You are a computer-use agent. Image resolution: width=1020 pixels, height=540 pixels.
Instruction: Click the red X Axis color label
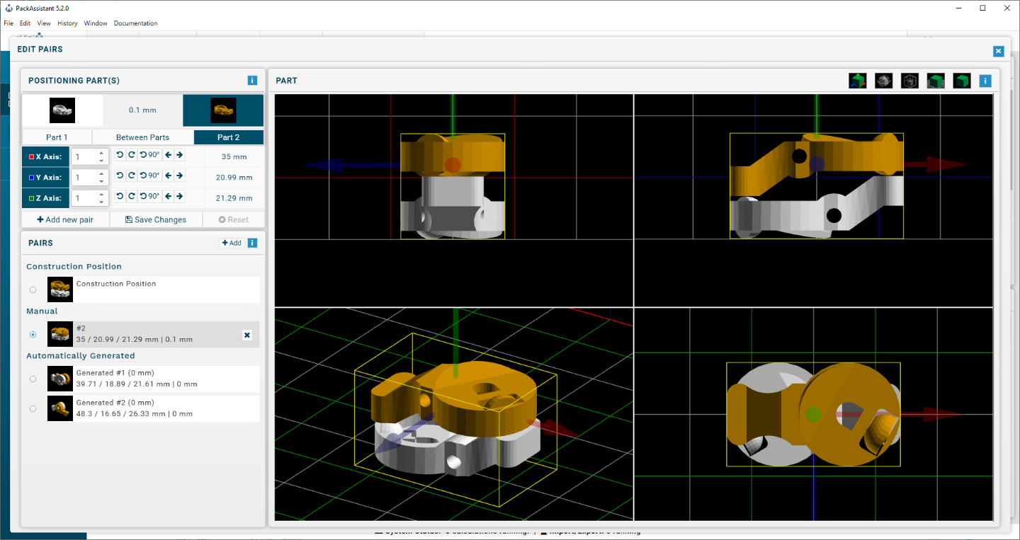(x=45, y=156)
